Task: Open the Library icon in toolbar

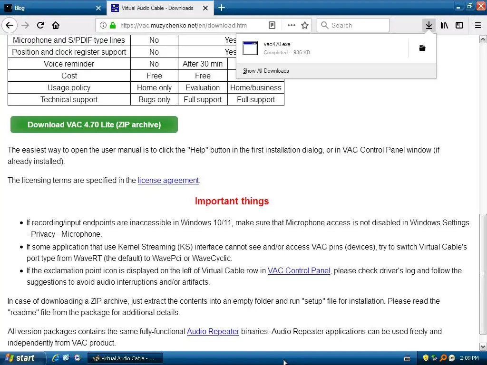Action: pyautogui.click(x=444, y=25)
